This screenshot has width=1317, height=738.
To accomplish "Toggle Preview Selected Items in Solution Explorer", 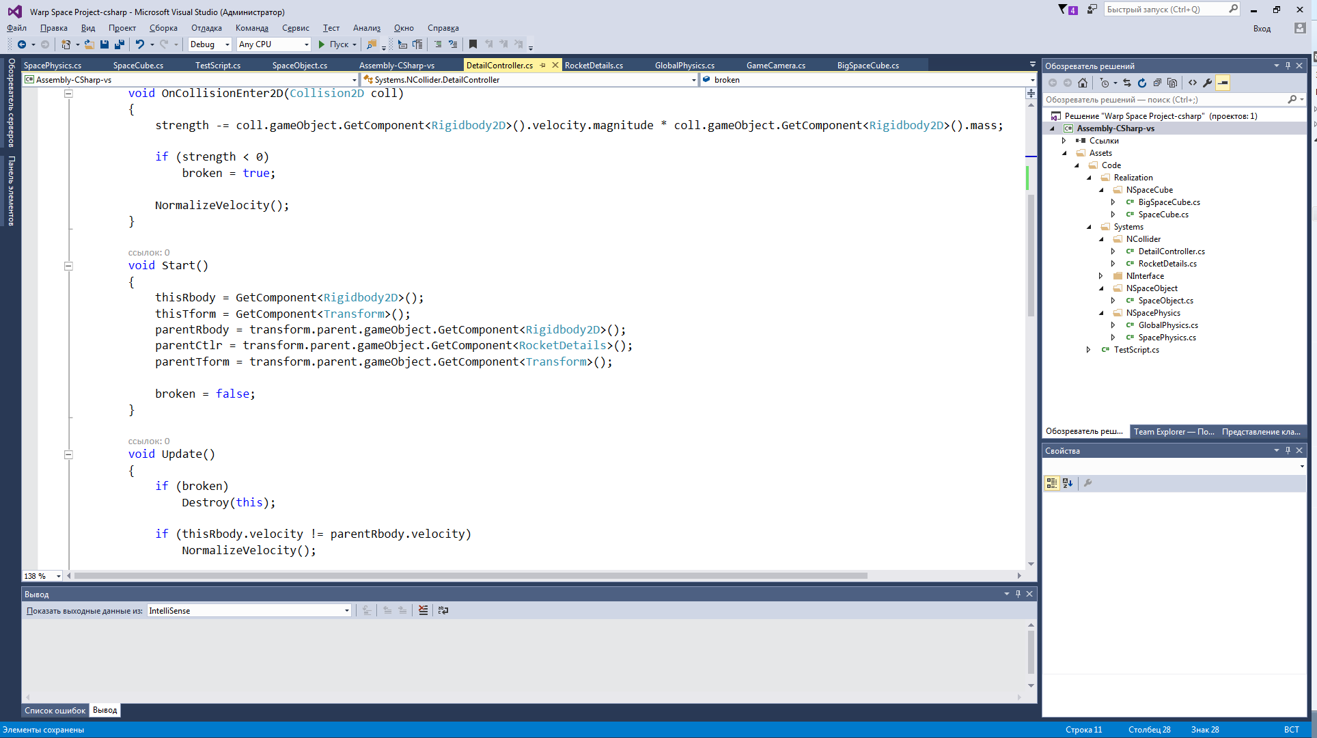I will (1223, 83).
